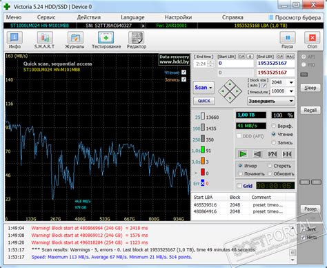Viewport: 327px width, 268px height.
Task: Open the S.M.A.R.T attributes view
Action: click(x=45, y=38)
